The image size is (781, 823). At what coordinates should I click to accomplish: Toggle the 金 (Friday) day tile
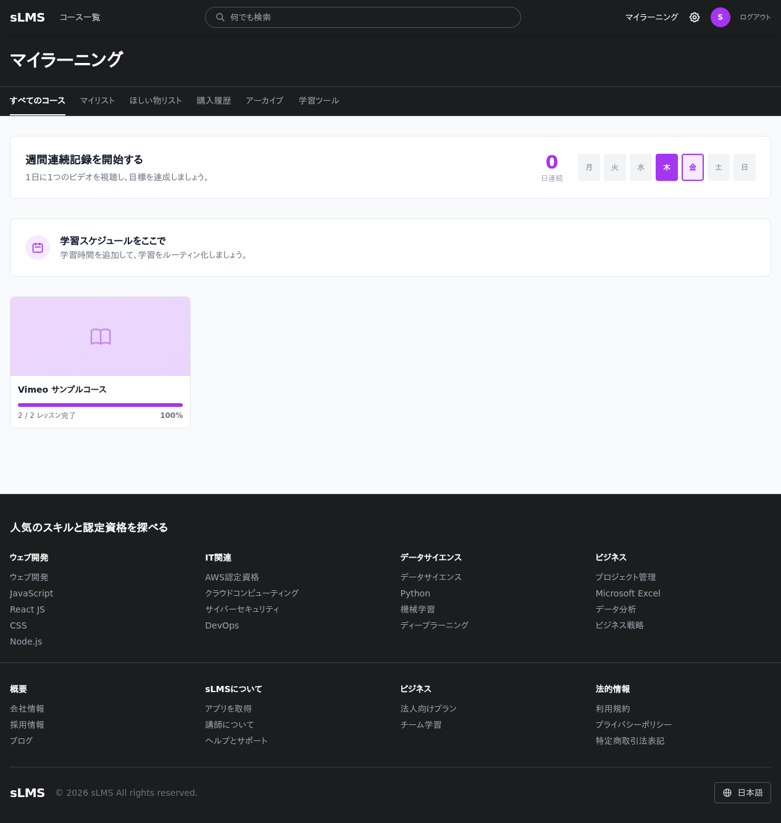point(693,167)
